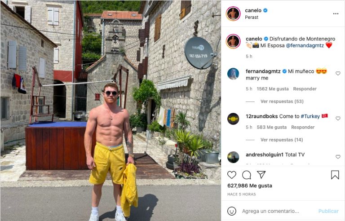This screenshot has width=345, height=221.
Task: Expand Ver respuestas (53) replies
Action: (282, 101)
